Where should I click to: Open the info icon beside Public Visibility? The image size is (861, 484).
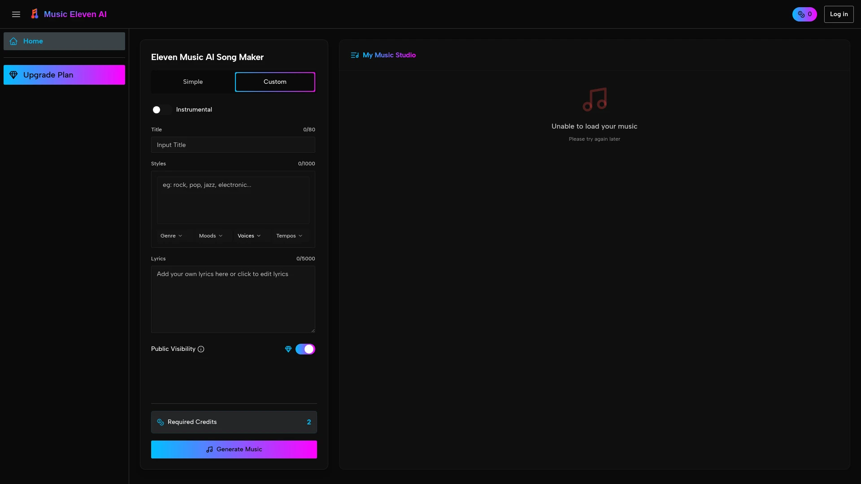coord(201,349)
